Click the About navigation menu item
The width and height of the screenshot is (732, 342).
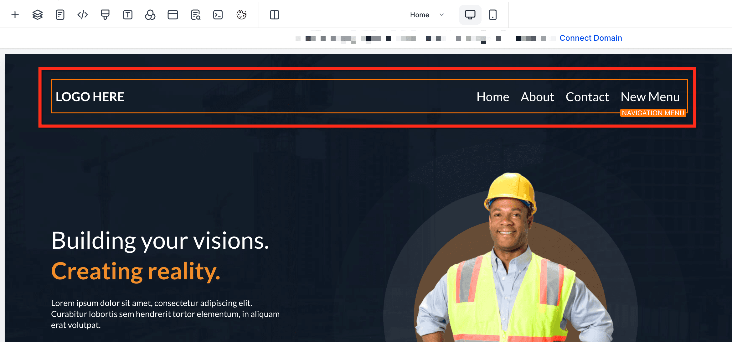tap(537, 97)
